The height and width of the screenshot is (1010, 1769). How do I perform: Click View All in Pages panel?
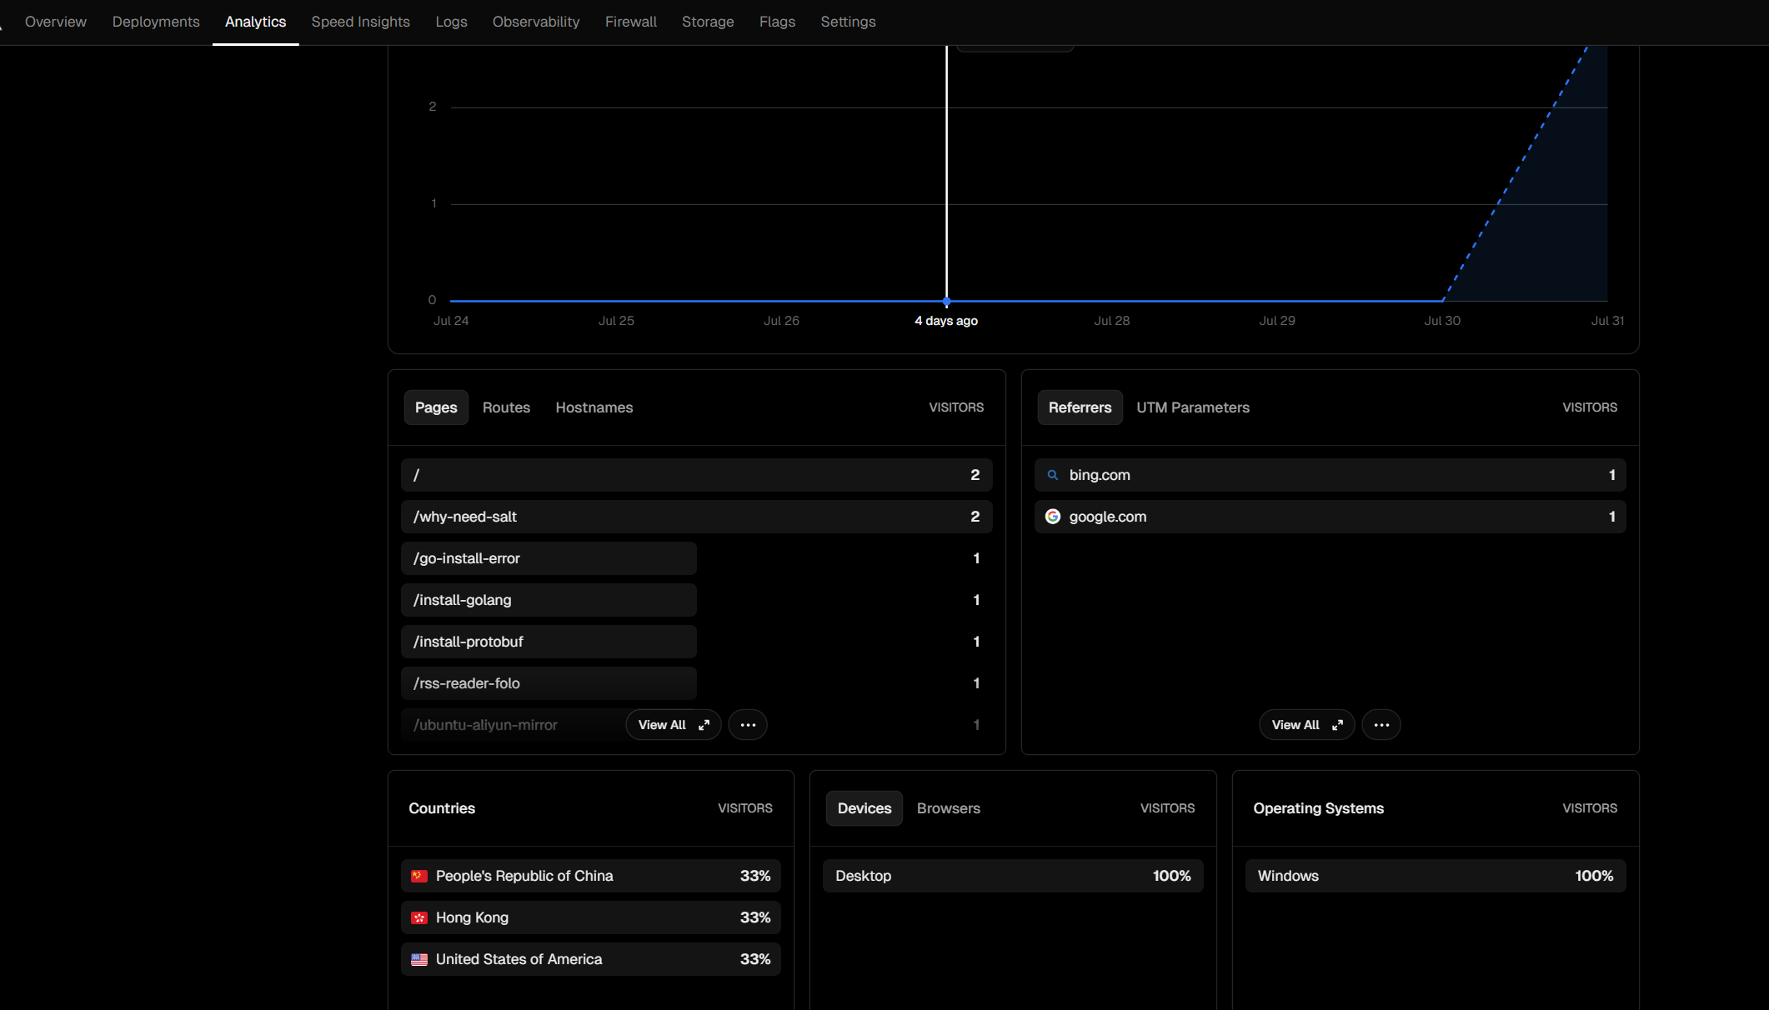click(x=674, y=725)
